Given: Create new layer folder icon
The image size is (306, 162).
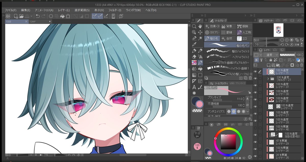Looking at the screenshot, I should (278, 65).
